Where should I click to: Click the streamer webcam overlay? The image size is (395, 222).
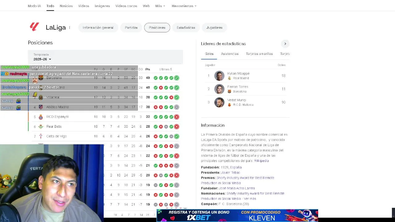click(x=52, y=183)
